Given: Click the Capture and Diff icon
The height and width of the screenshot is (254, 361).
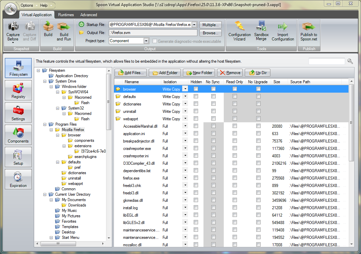Looking at the screenshot, I should click(29, 26).
